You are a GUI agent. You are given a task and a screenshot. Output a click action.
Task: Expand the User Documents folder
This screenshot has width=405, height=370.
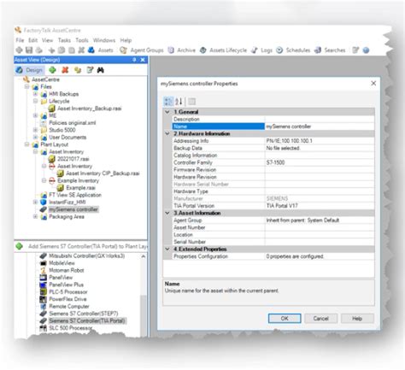pyautogui.click(x=35, y=137)
